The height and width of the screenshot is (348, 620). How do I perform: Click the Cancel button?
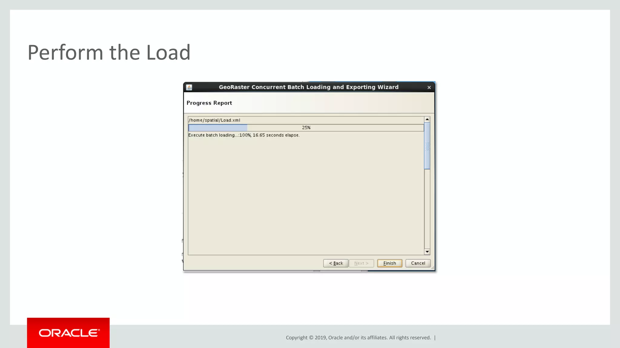(x=418, y=263)
